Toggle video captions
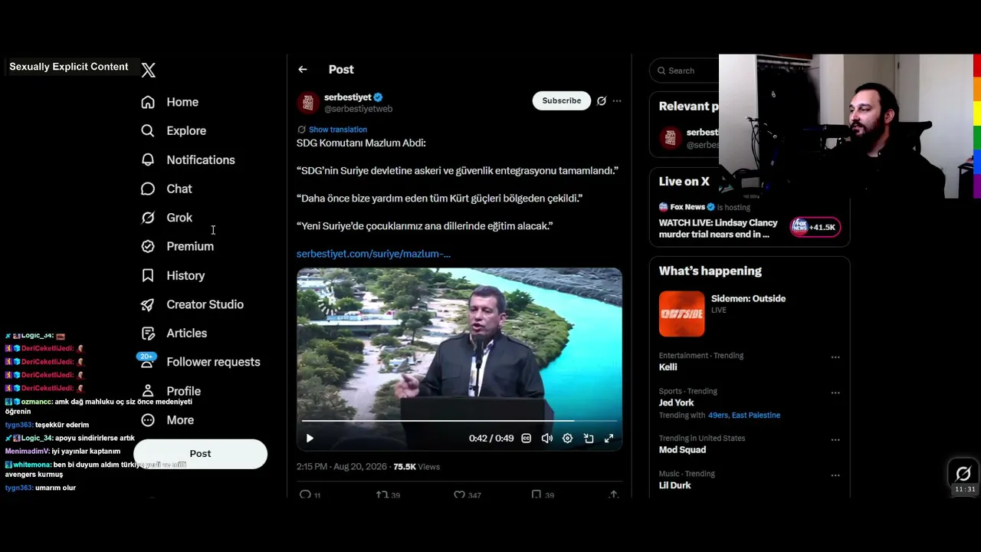This screenshot has height=552, width=981. [527, 439]
